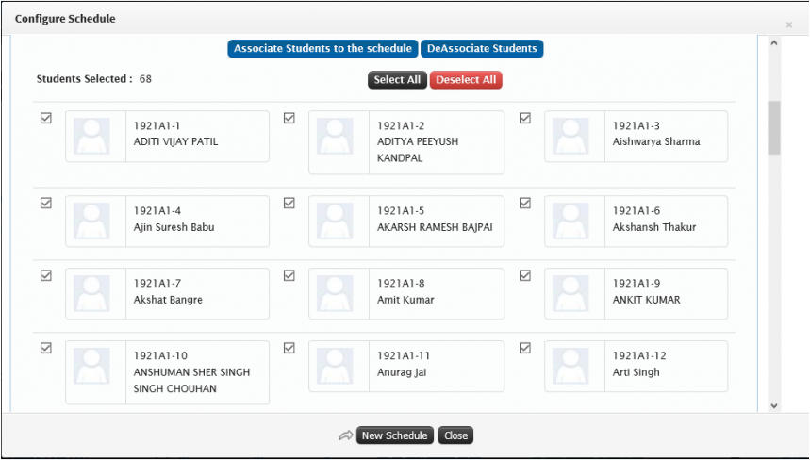Click the avatar of Ajin Suresh Babu
This screenshot has width=810, height=460.
(91, 221)
